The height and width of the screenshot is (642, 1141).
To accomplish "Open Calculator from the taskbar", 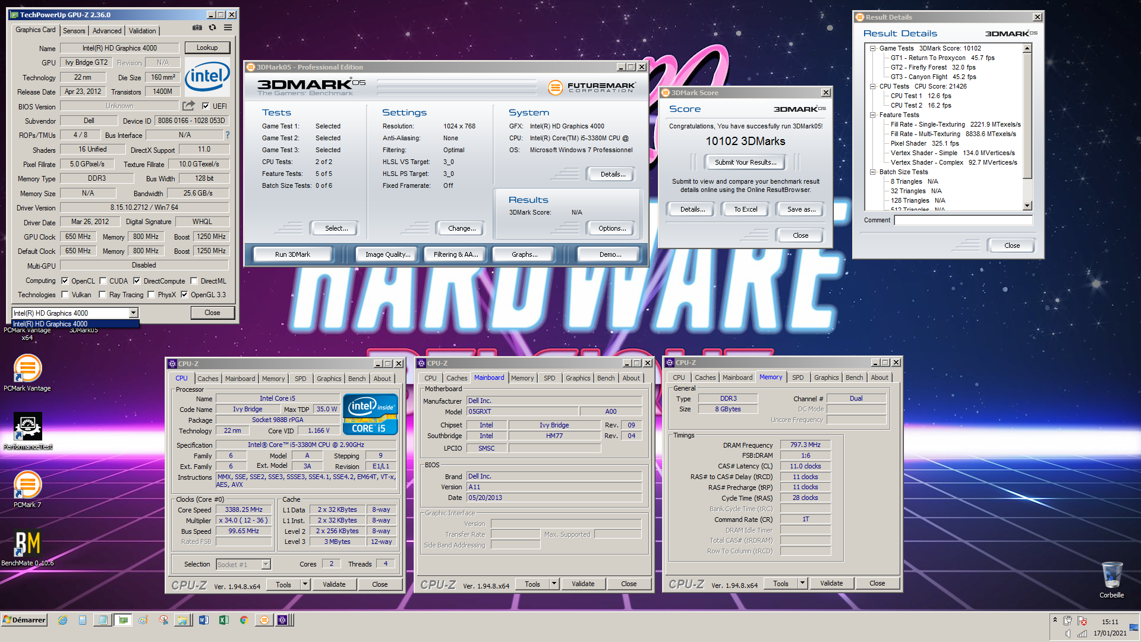I will 83,620.
